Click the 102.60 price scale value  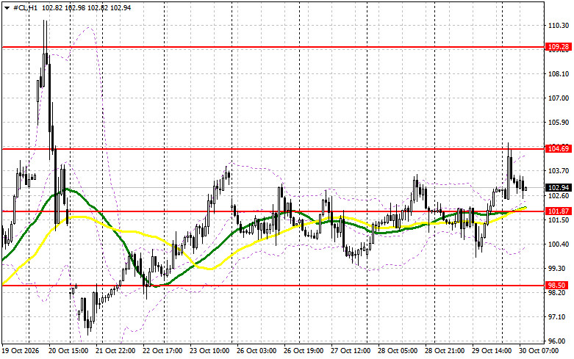559,195
